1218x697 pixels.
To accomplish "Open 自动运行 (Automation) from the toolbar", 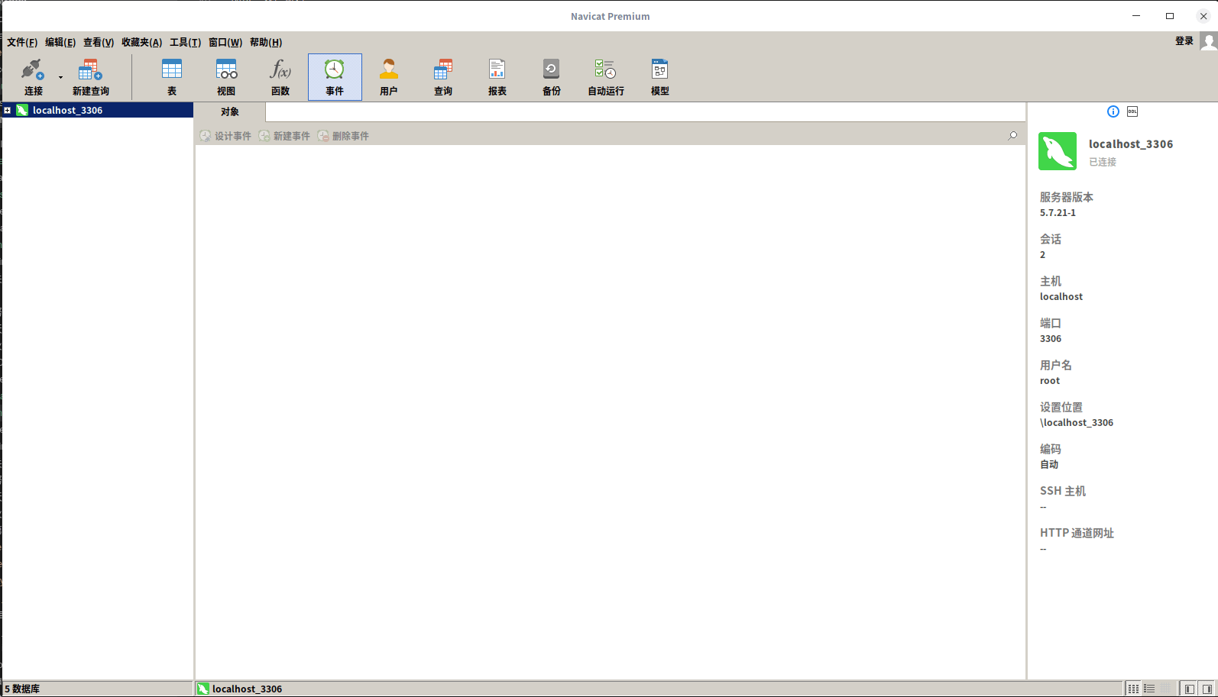I will pos(605,77).
